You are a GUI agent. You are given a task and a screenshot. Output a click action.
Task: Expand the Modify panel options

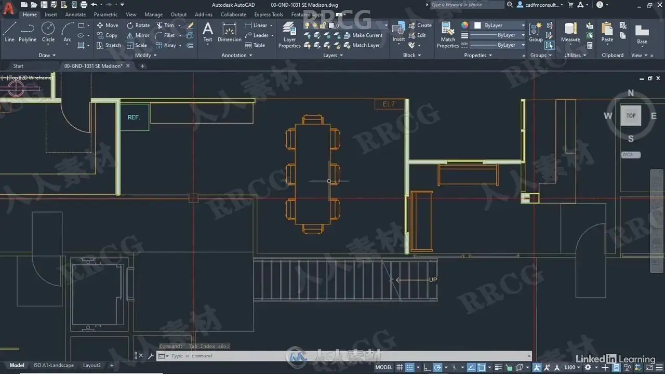145,55
